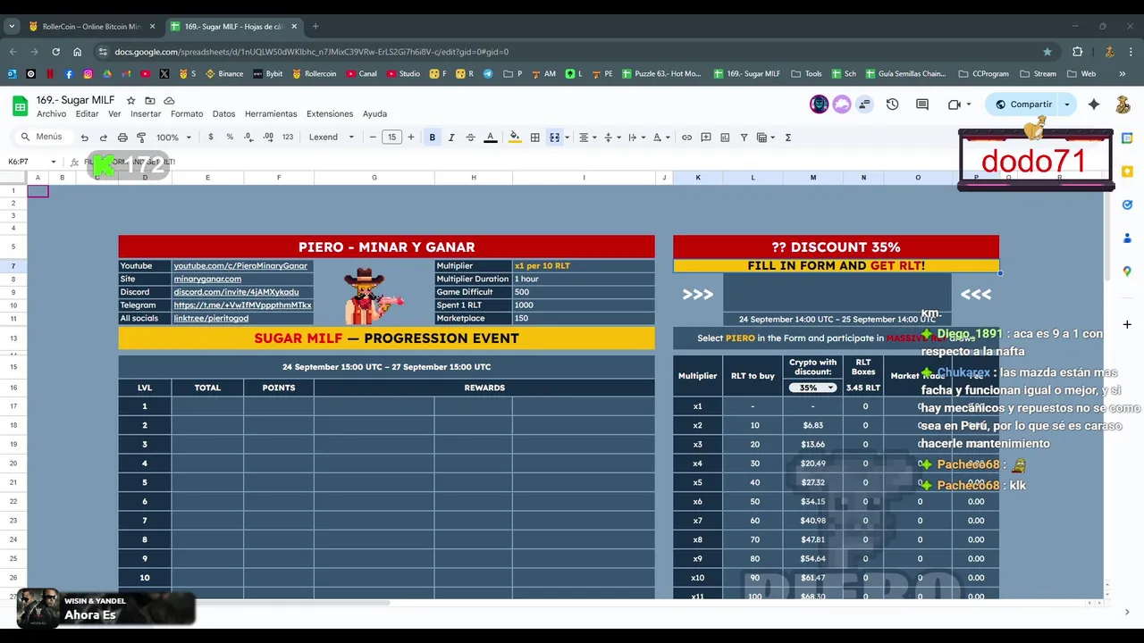
Task: Toggle italic formatting
Action: [x=451, y=138]
